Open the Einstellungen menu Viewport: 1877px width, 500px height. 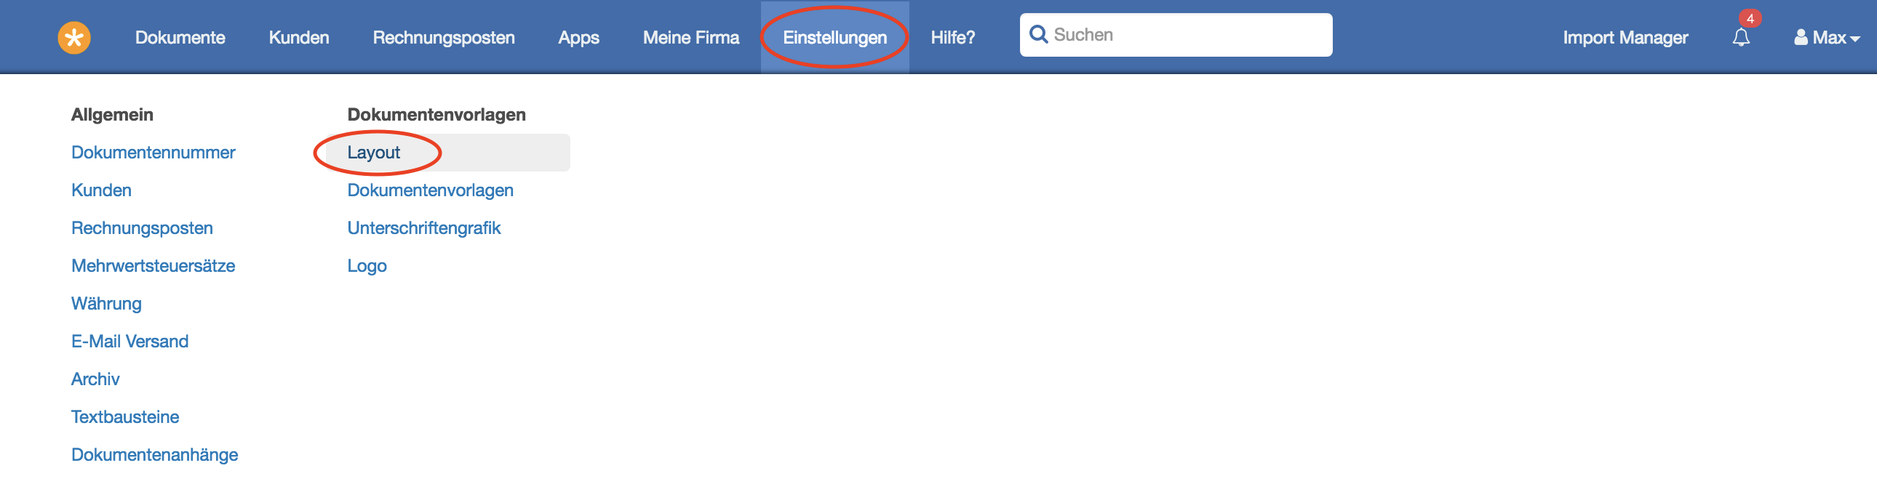click(x=834, y=37)
